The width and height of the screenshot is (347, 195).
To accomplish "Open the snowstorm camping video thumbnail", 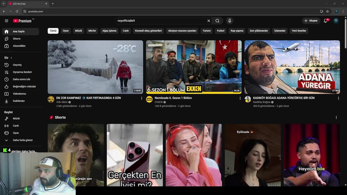I will (x=95, y=67).
